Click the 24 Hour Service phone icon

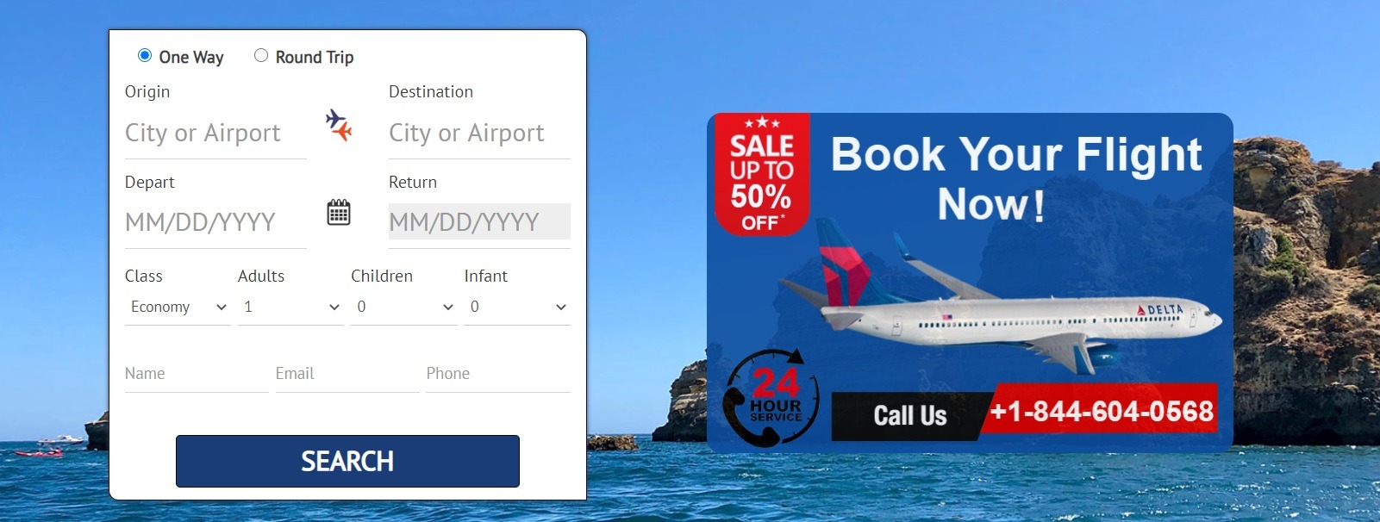click(x=771, y=398)
